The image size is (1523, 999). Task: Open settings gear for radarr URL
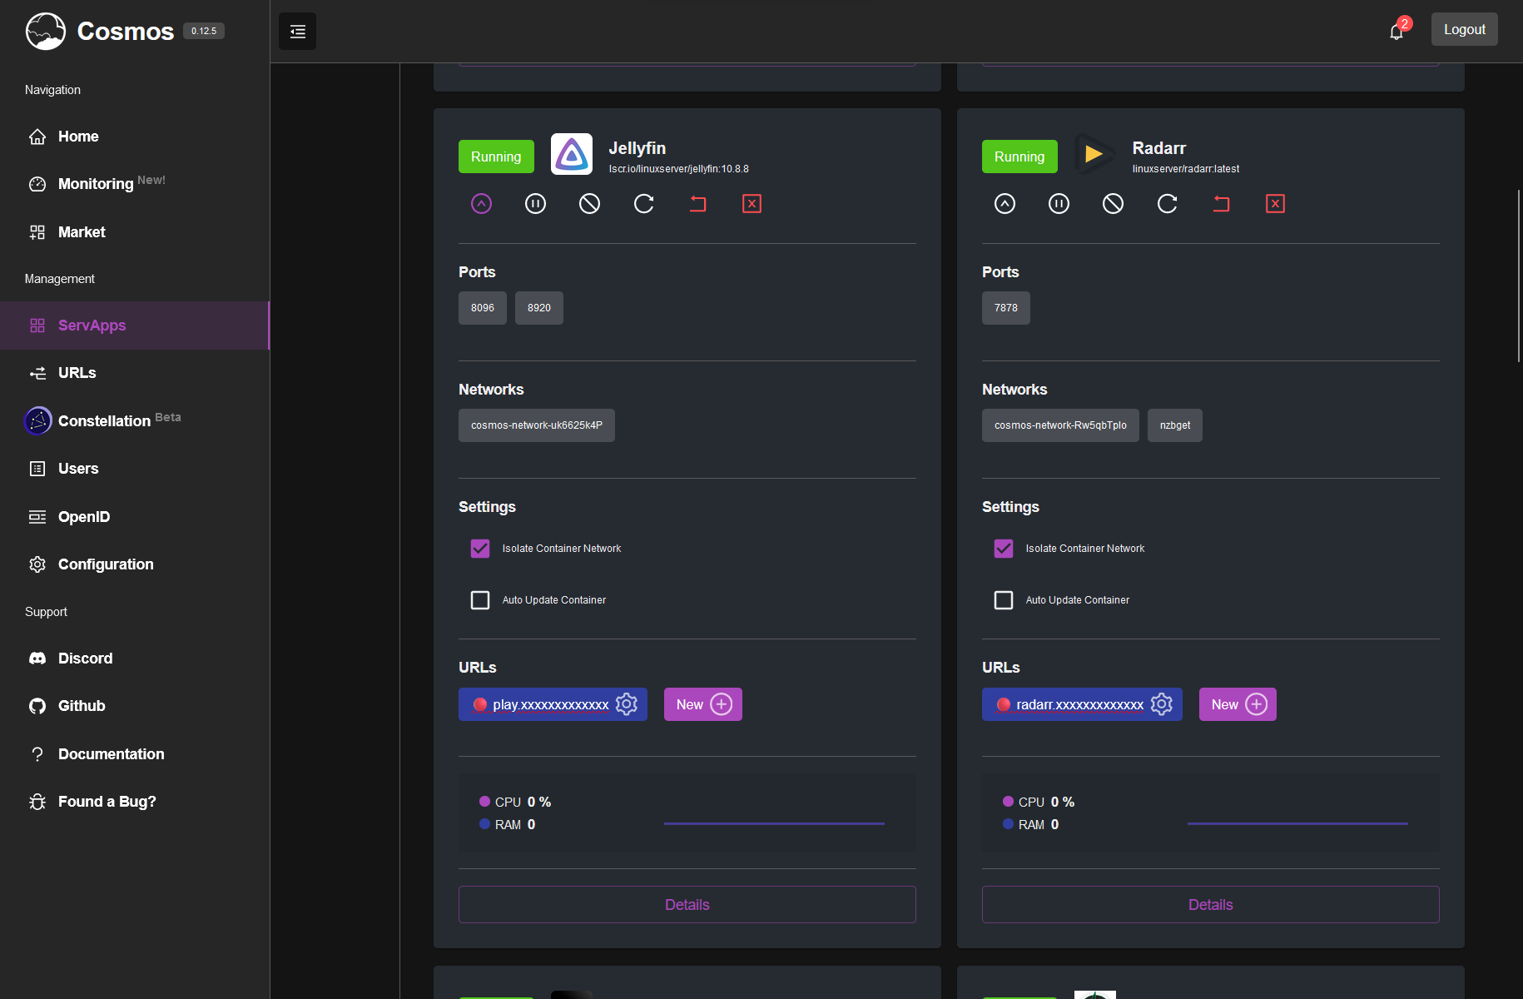1162,704
